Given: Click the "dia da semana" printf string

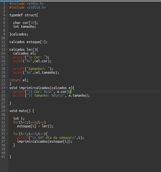Looking at the screenshot, I should coord(53,138).
